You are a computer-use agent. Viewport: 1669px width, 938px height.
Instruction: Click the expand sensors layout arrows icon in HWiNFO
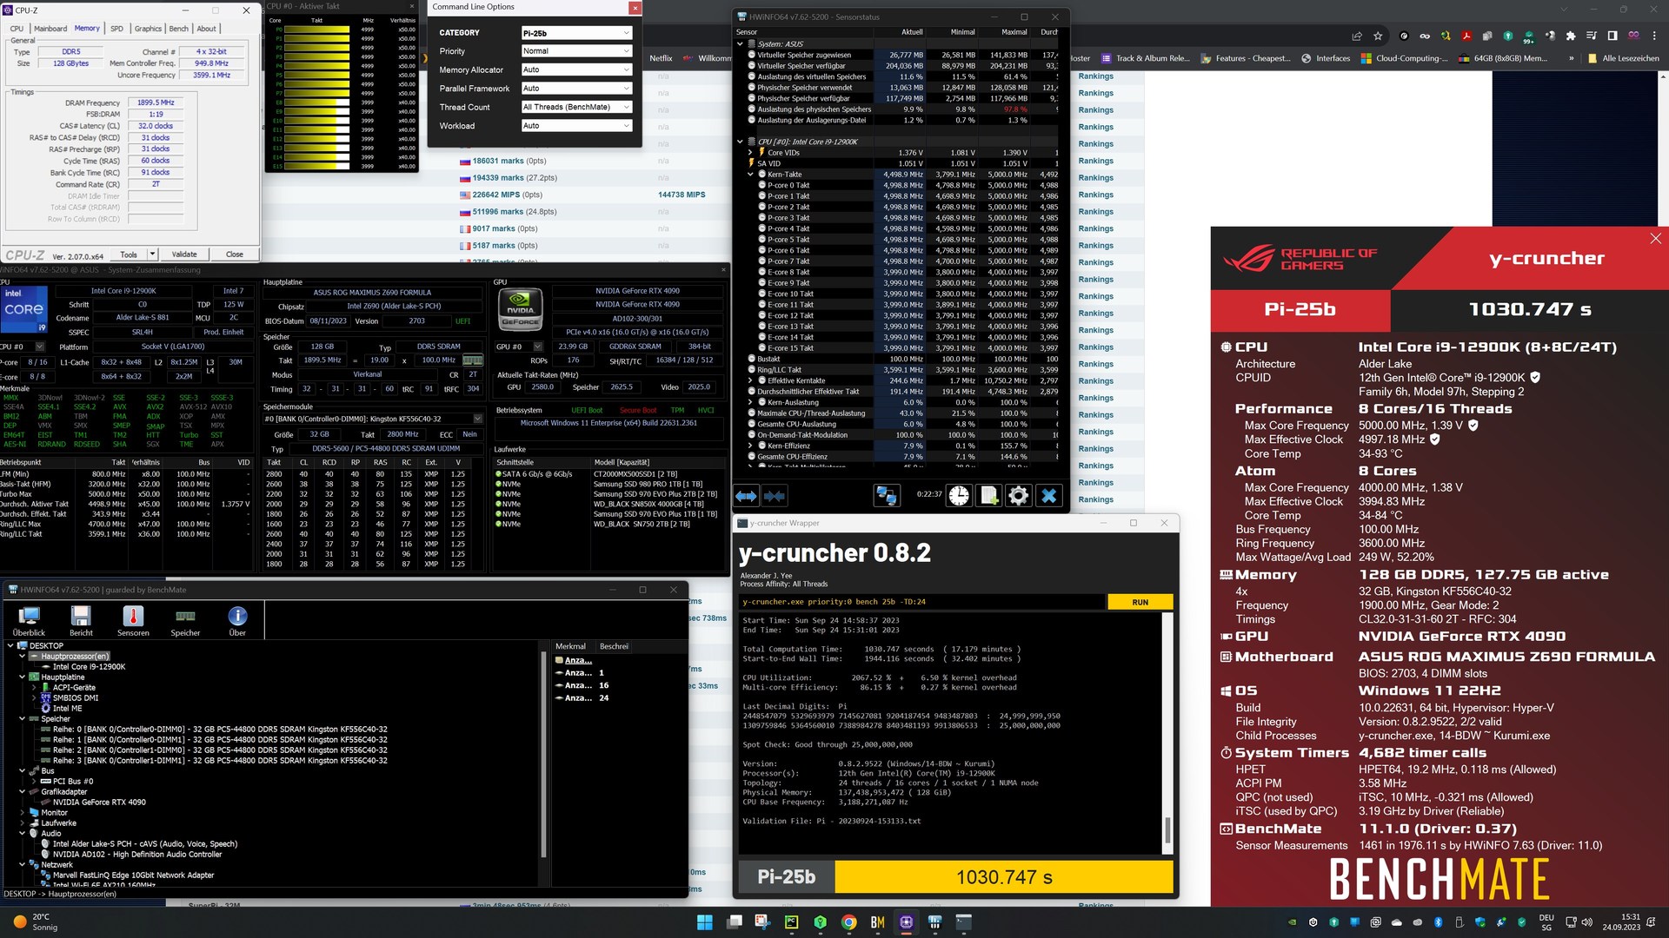747,496
